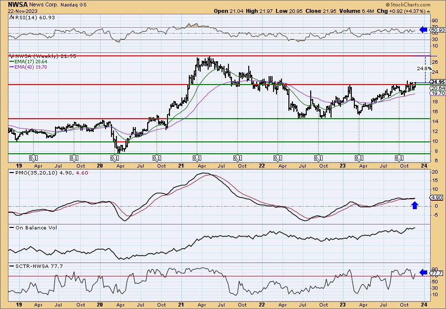446x309 pixels.
Task: Click the 'NWSA (Weekly) 21.95' legend label
Action: coord(46,56)
